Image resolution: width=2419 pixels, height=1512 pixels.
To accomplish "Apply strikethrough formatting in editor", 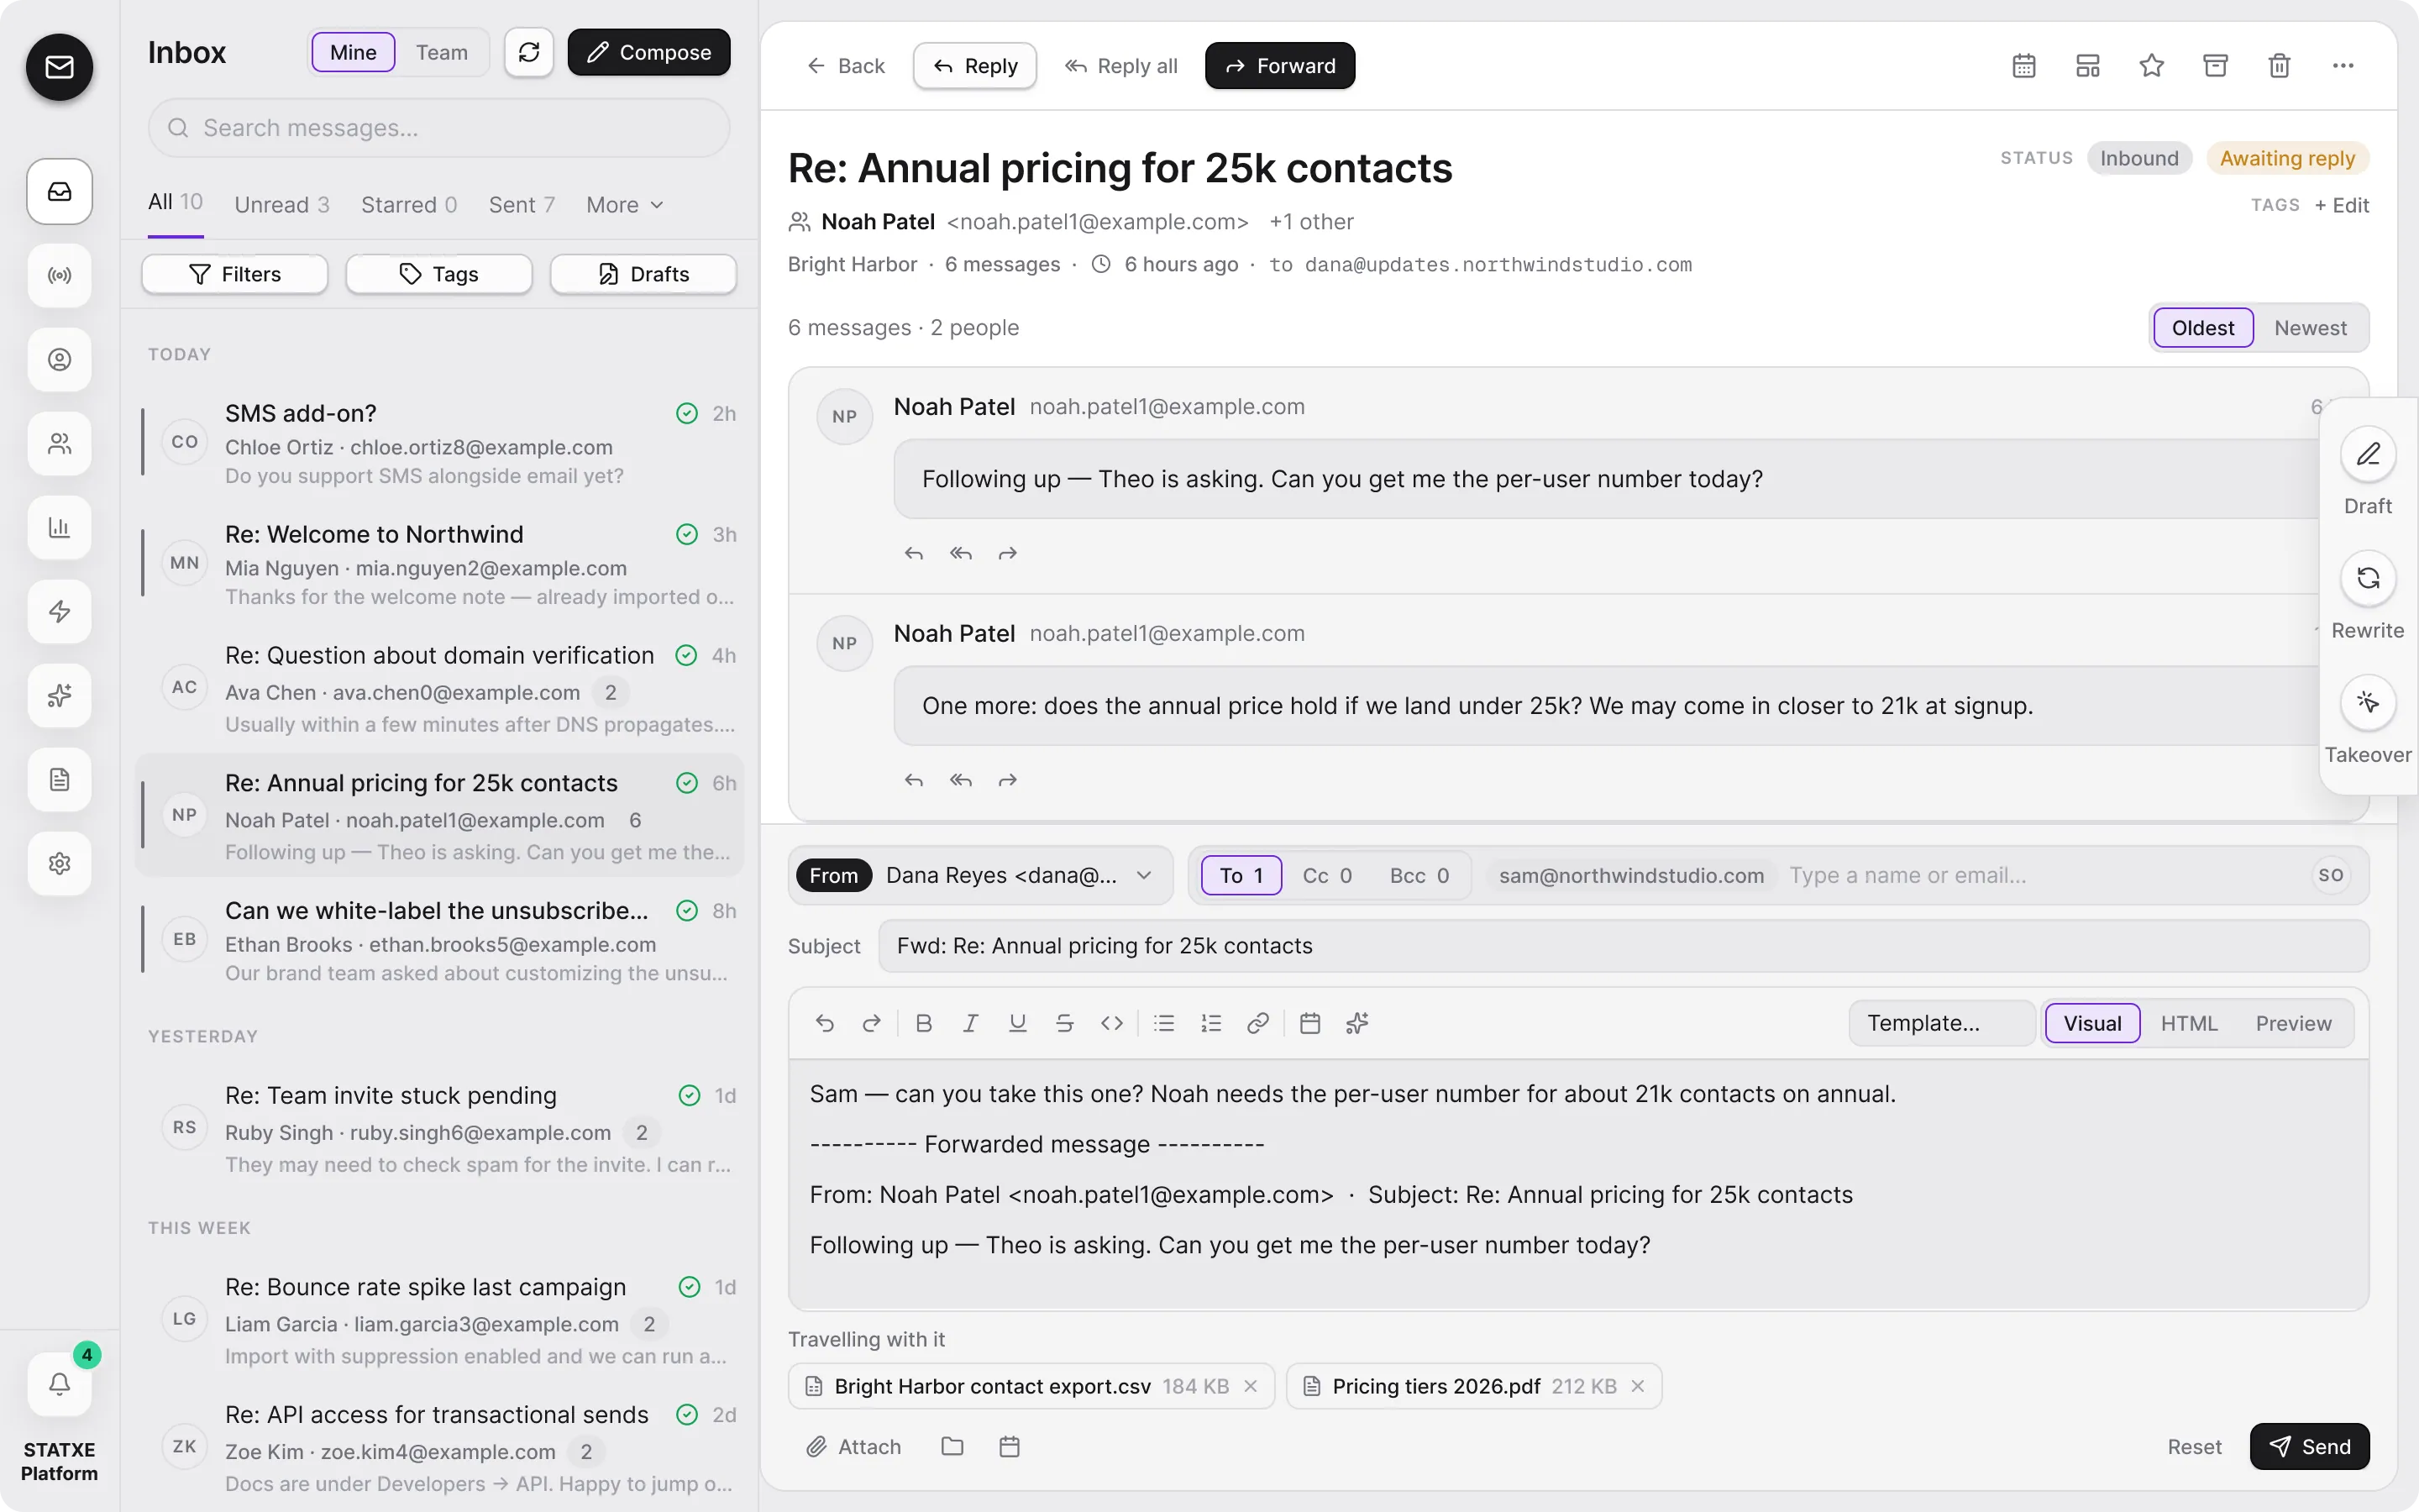I will (1064, 1023).
